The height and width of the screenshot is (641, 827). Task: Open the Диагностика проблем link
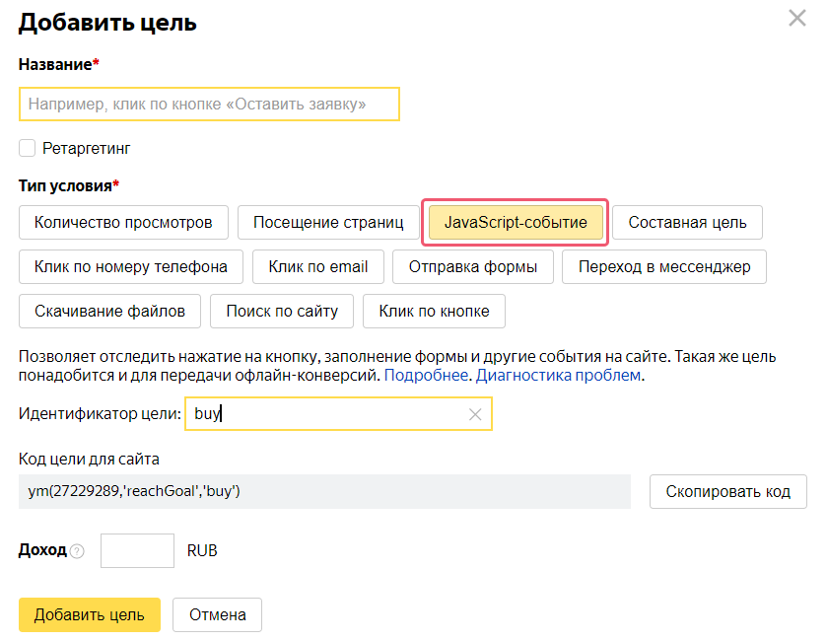coord(558,375)
